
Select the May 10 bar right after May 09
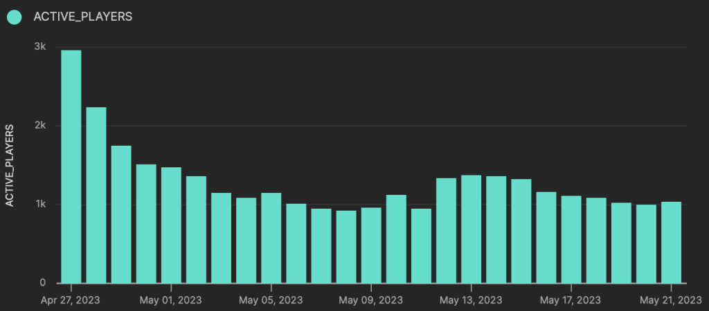coord(396,239)
